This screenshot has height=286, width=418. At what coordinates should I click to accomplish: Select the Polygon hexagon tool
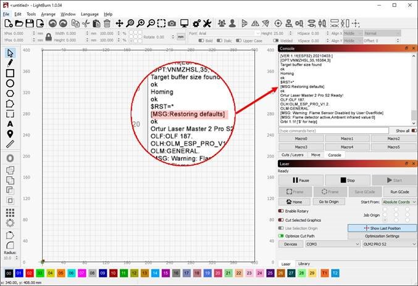(10, 94)
